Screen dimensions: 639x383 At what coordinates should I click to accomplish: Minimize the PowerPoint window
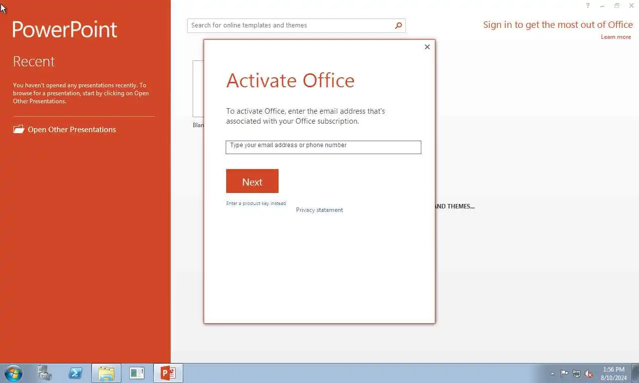(603, 6)
